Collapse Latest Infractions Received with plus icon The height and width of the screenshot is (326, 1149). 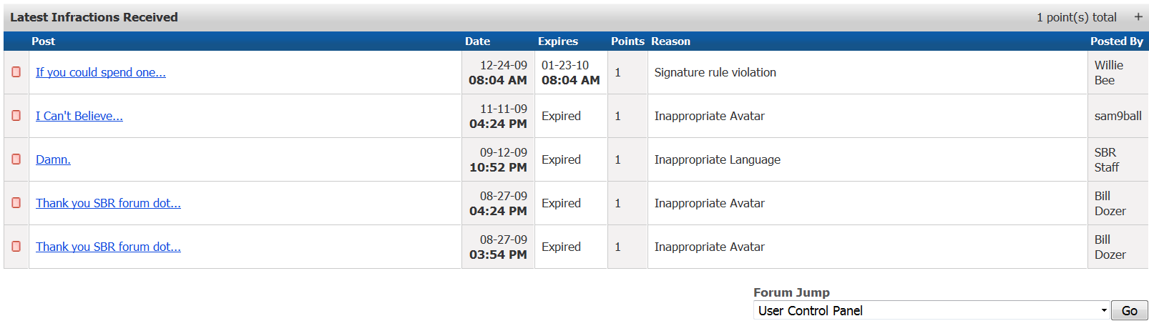tap(1138, 17)
